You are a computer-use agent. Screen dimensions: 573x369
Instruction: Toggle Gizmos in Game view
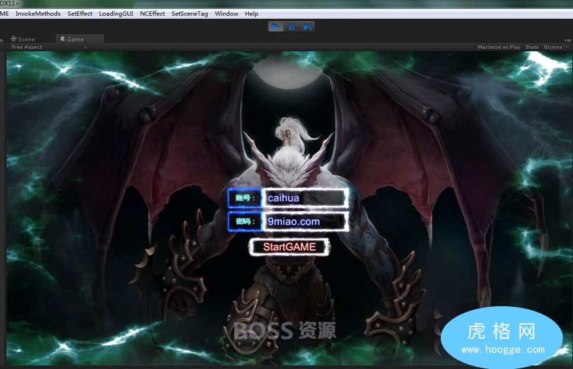553,47
